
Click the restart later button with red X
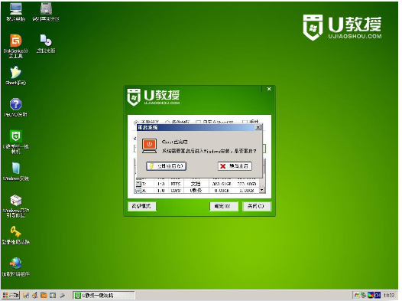tap(235, 166)
